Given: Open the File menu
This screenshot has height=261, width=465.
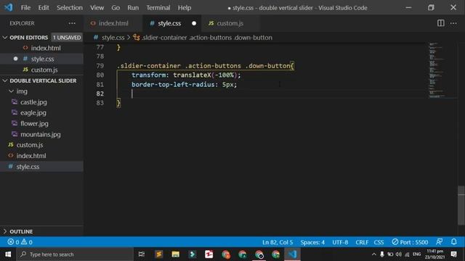Looking at the screenshot, I should pyautogui.click(x=25, y=8).
